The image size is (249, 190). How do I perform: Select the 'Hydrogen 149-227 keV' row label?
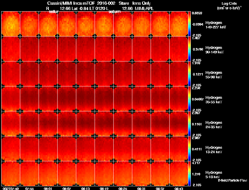point(215,25)
